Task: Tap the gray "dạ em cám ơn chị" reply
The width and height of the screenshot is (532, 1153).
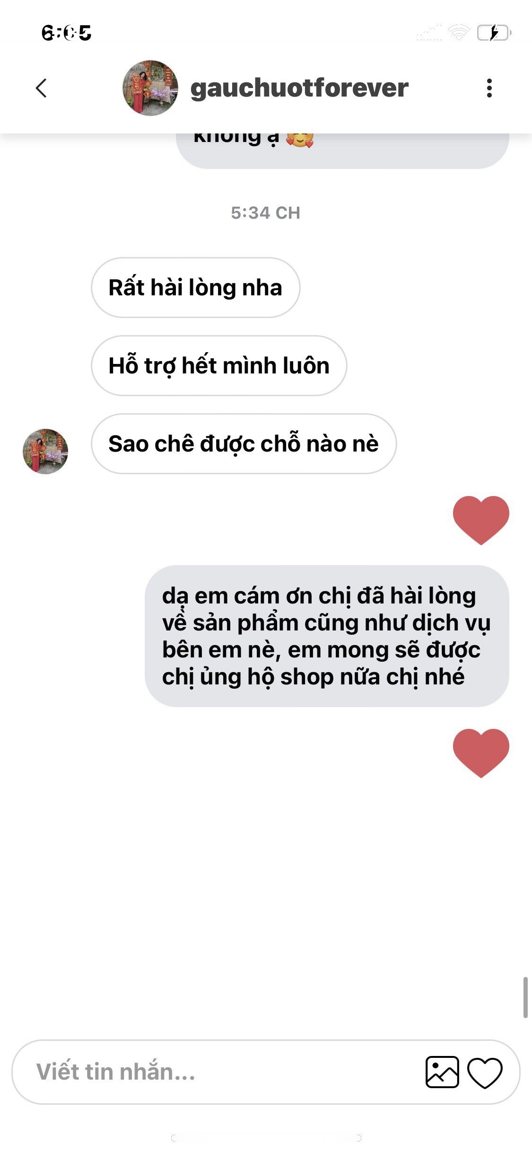Action: click(x=327, y=636)
